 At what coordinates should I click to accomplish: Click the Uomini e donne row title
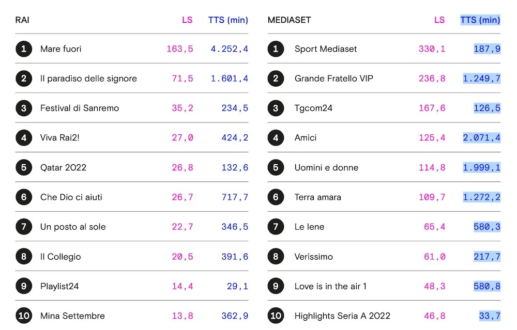point(326,168)
